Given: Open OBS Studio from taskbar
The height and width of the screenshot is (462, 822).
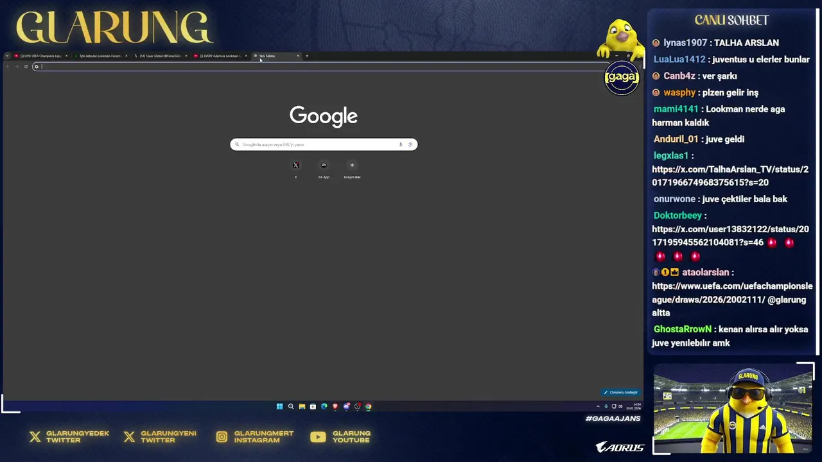Looking at the screenshot, I should pos(358,406).
